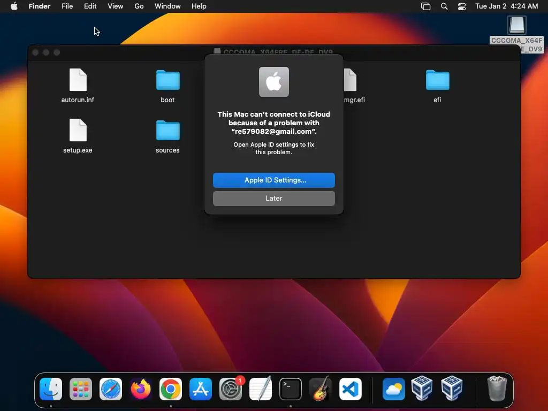Select the setup.exe file icon
The image size is (548, 411).
click(78, 130)
